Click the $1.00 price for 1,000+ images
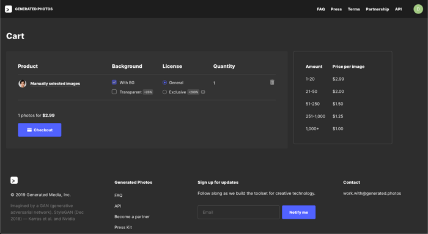The image size is (428, 234). point(338,128)
